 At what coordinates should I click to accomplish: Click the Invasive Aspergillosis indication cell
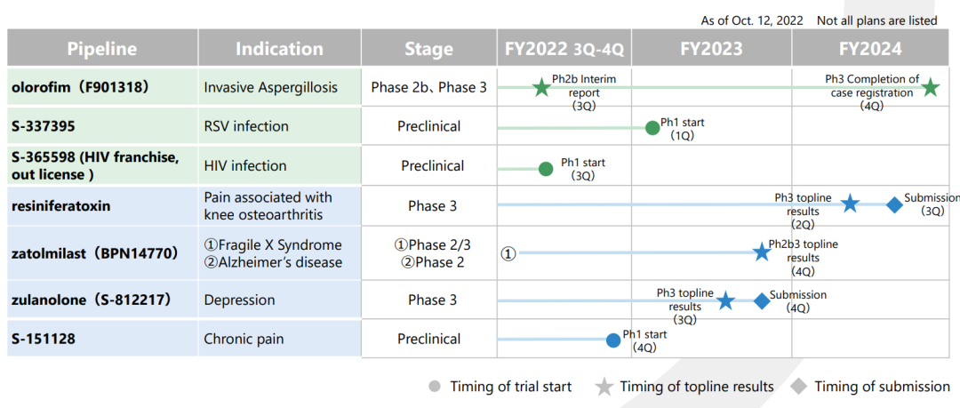(x=271, y=87)
